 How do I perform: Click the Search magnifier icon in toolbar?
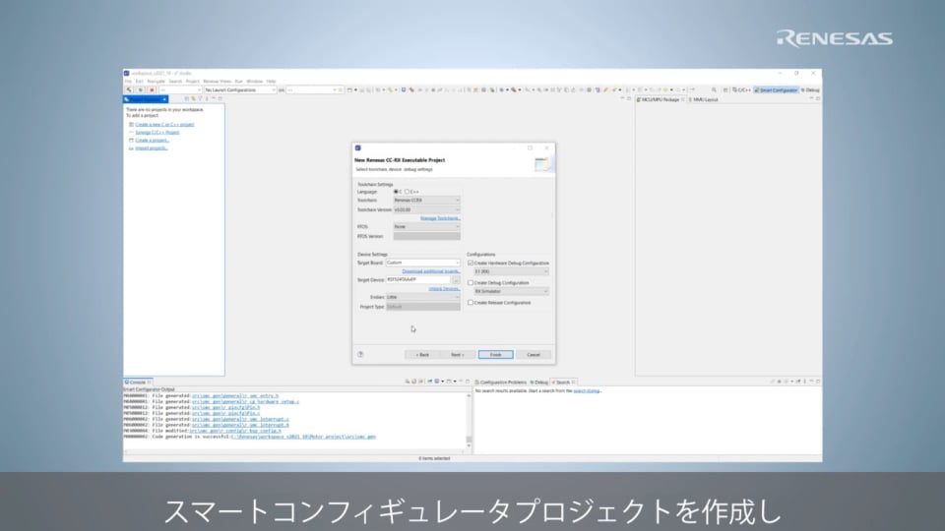click(x=715, y=89)
